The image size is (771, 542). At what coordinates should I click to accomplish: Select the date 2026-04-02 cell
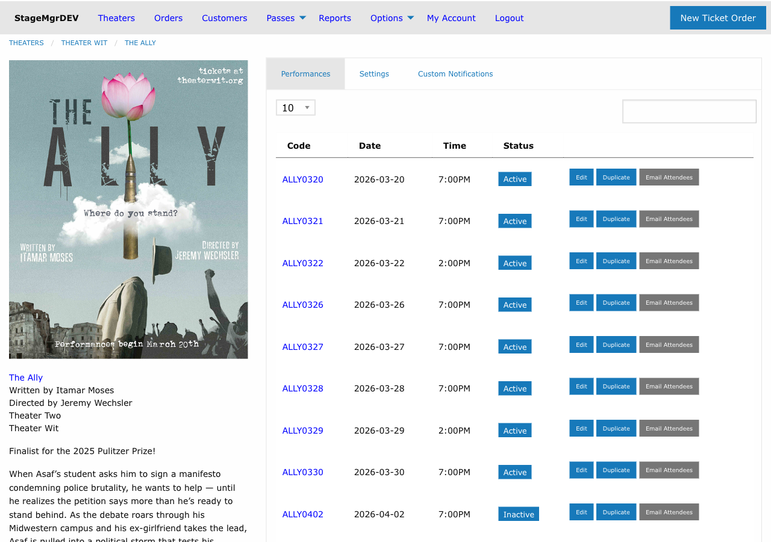pos(379,514)
